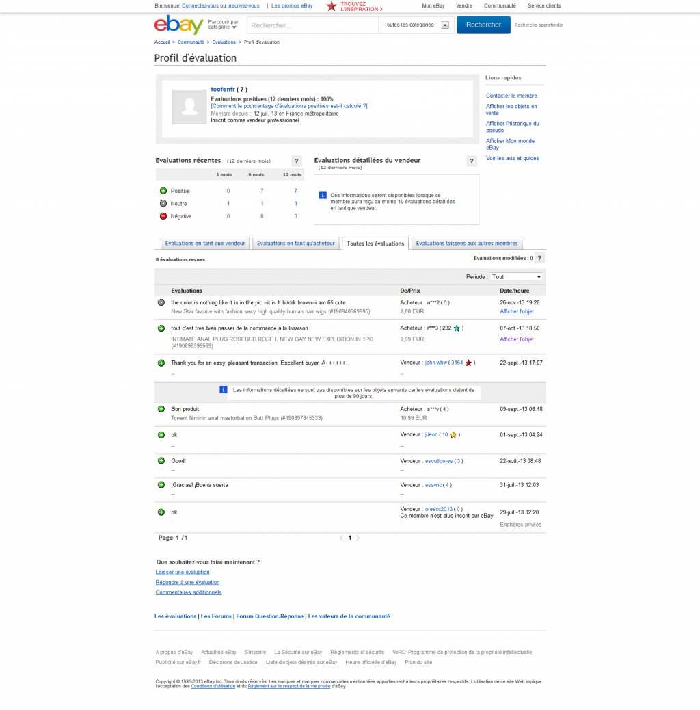The height and width of the screenshot is (710, 700).
Task: Open seller esoutloo-es profile link
Action: (439, 461)
